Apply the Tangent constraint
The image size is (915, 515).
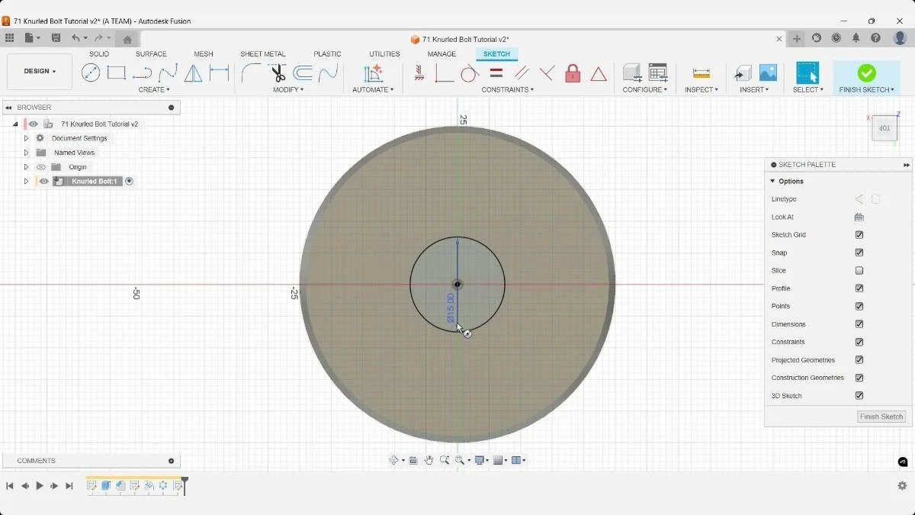[470, 73]
